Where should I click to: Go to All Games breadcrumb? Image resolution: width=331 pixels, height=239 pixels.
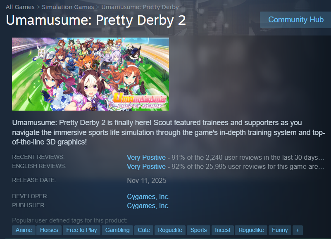pyautogui.click(x=20, y=7)
